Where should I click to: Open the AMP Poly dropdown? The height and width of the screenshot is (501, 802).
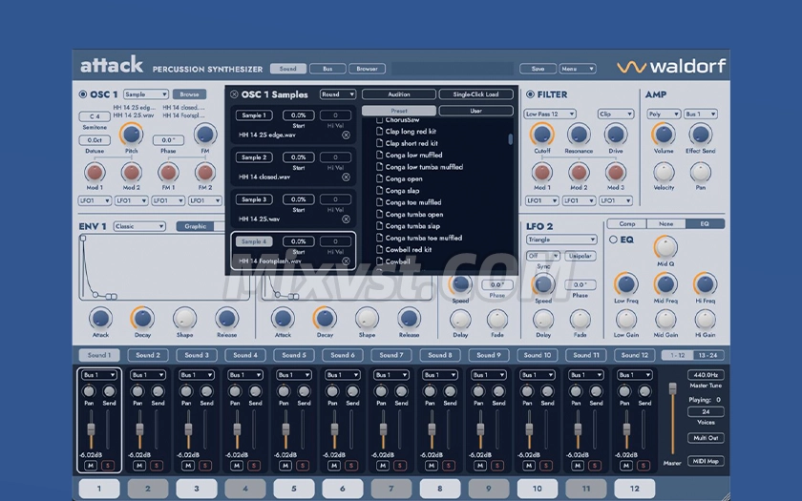point(664,114)
